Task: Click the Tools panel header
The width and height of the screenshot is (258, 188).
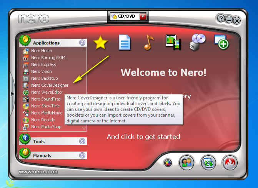Action: click(53, 141)
